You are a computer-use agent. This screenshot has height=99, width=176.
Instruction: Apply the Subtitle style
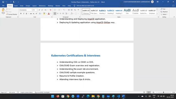[x=135, y=12]
